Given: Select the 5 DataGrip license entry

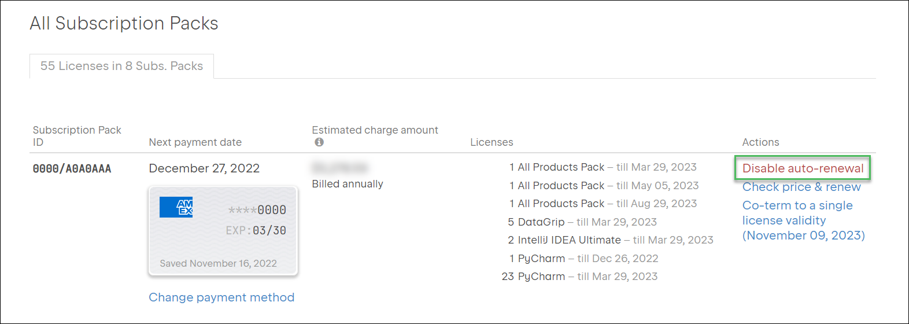Looking at the screenshot, I should [x=582, y=222].
